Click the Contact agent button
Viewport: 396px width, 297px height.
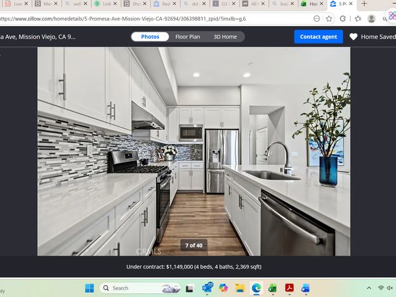click(318, 37)
